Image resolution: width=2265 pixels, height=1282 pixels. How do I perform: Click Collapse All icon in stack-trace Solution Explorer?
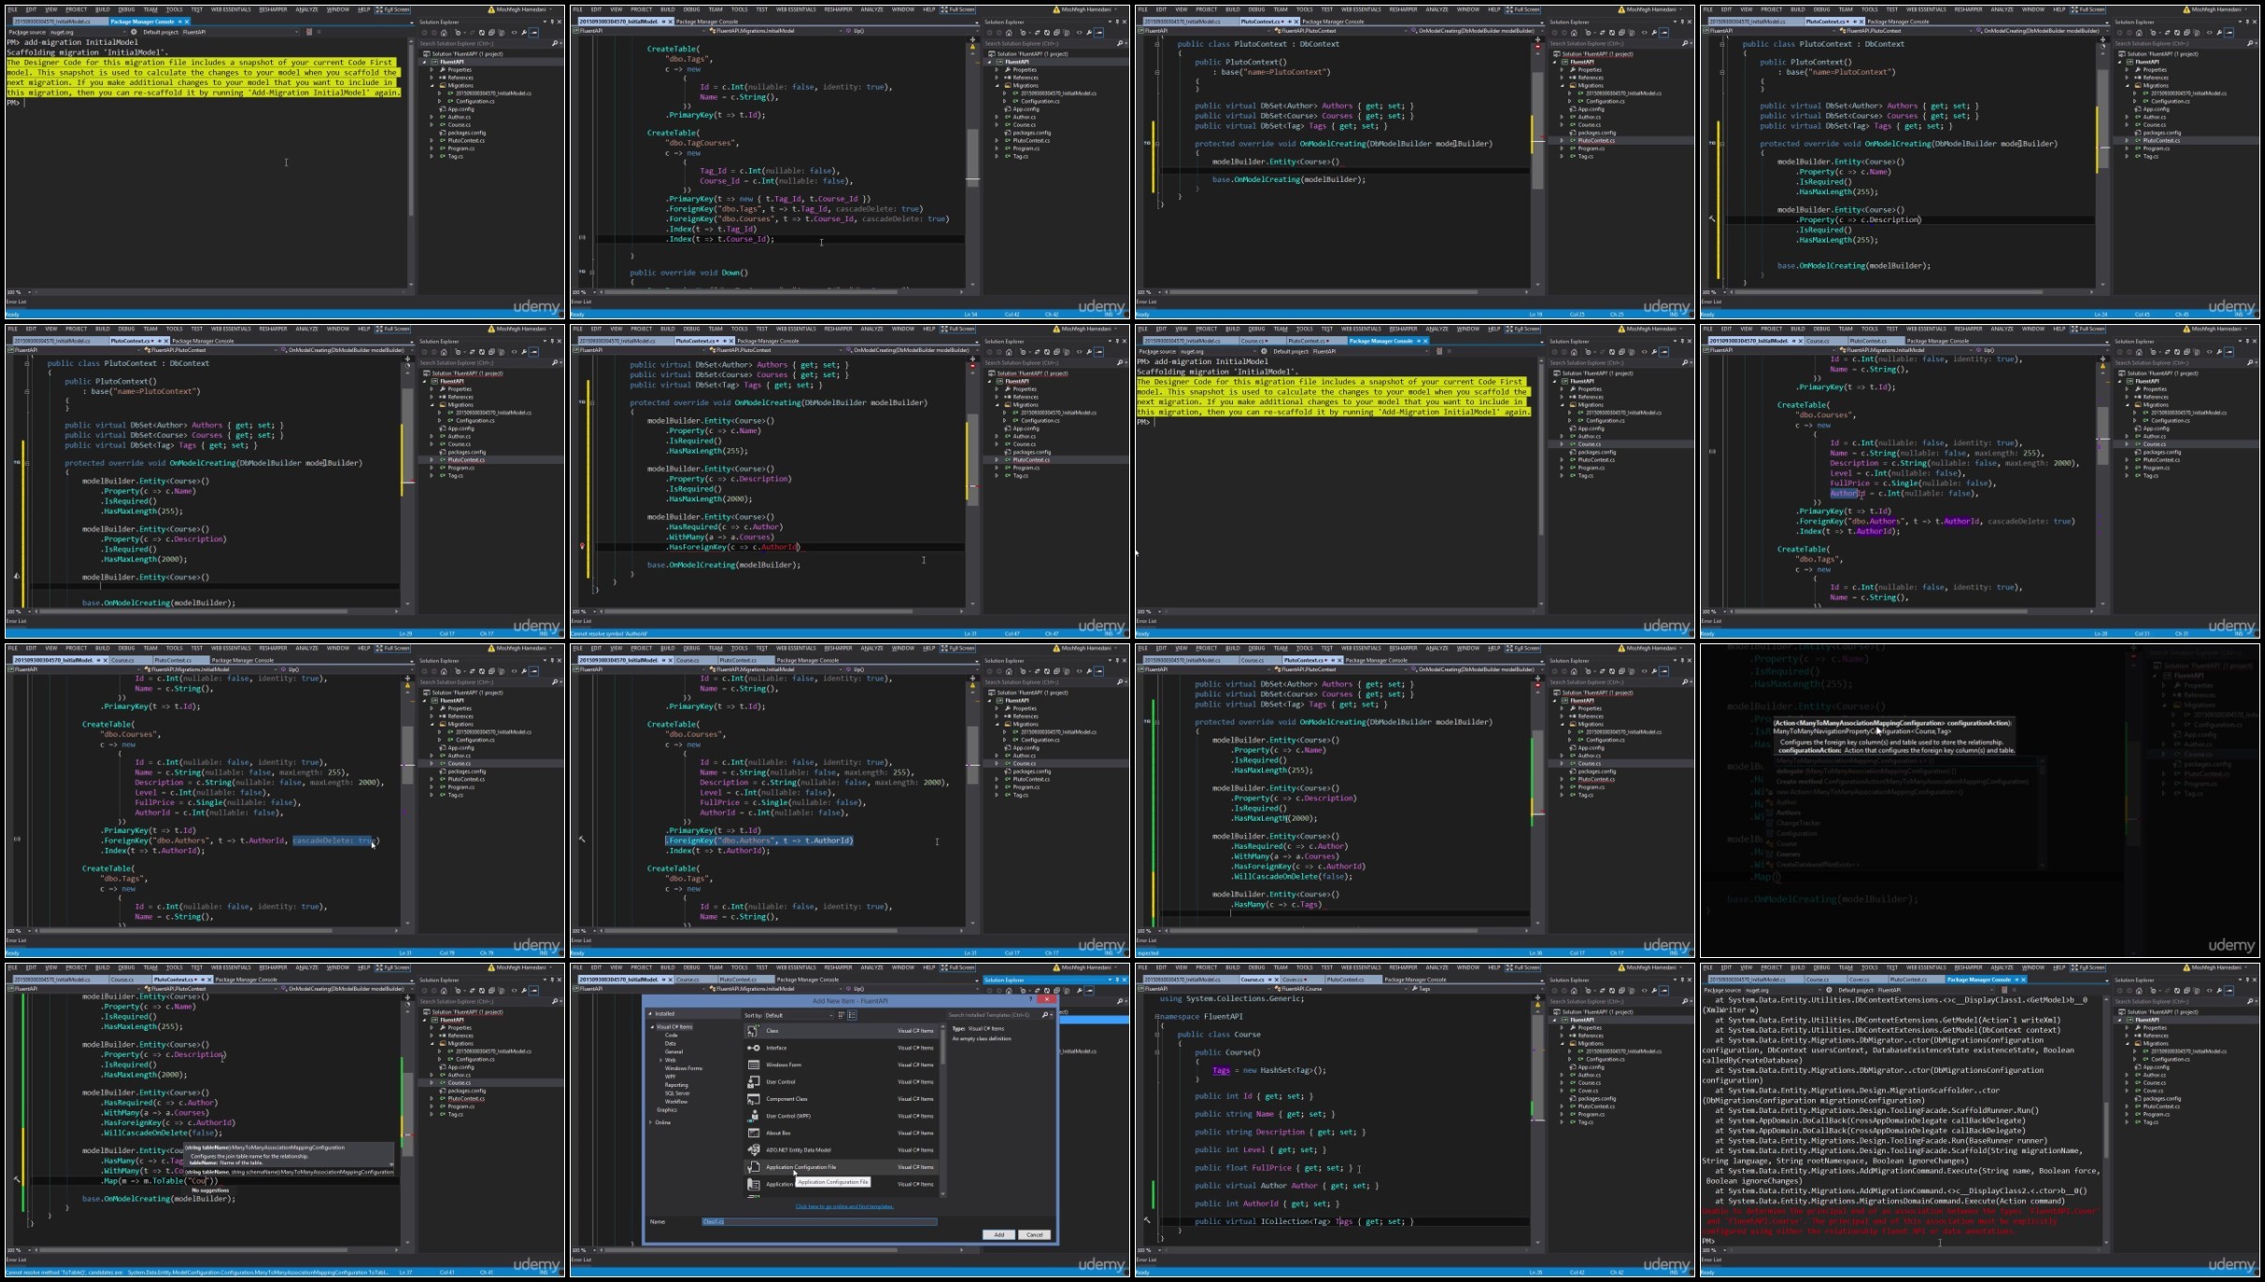pyautogui.click(x=2187, y=991)
